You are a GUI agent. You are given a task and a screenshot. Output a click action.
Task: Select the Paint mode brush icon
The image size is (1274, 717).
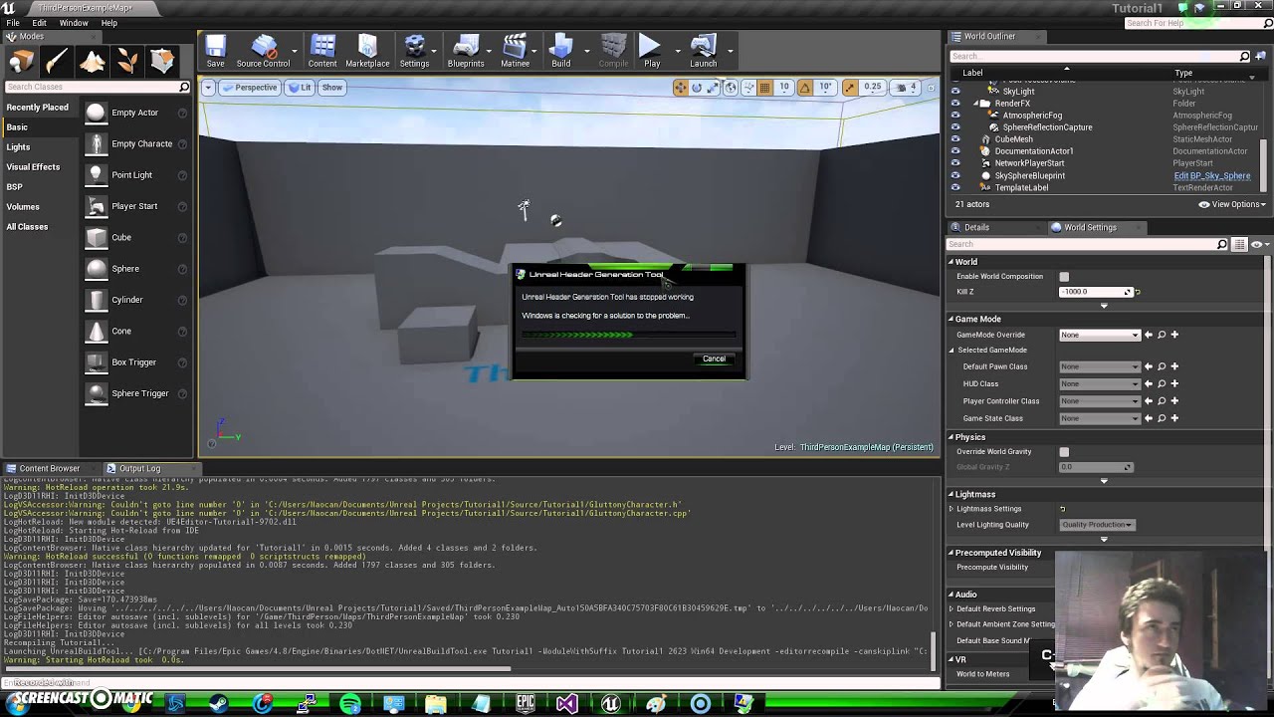coord(57,62)
